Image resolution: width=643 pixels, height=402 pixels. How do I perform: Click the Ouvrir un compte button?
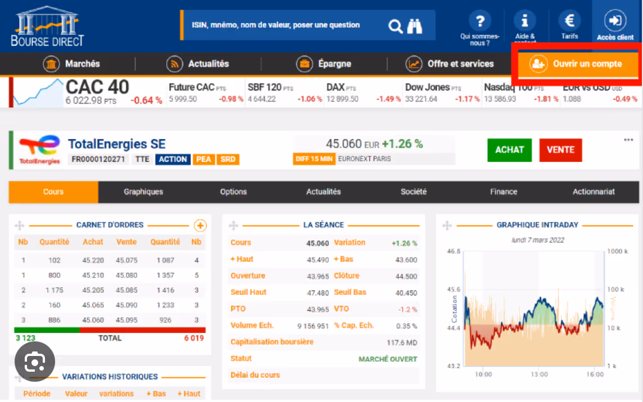[578, 64]
